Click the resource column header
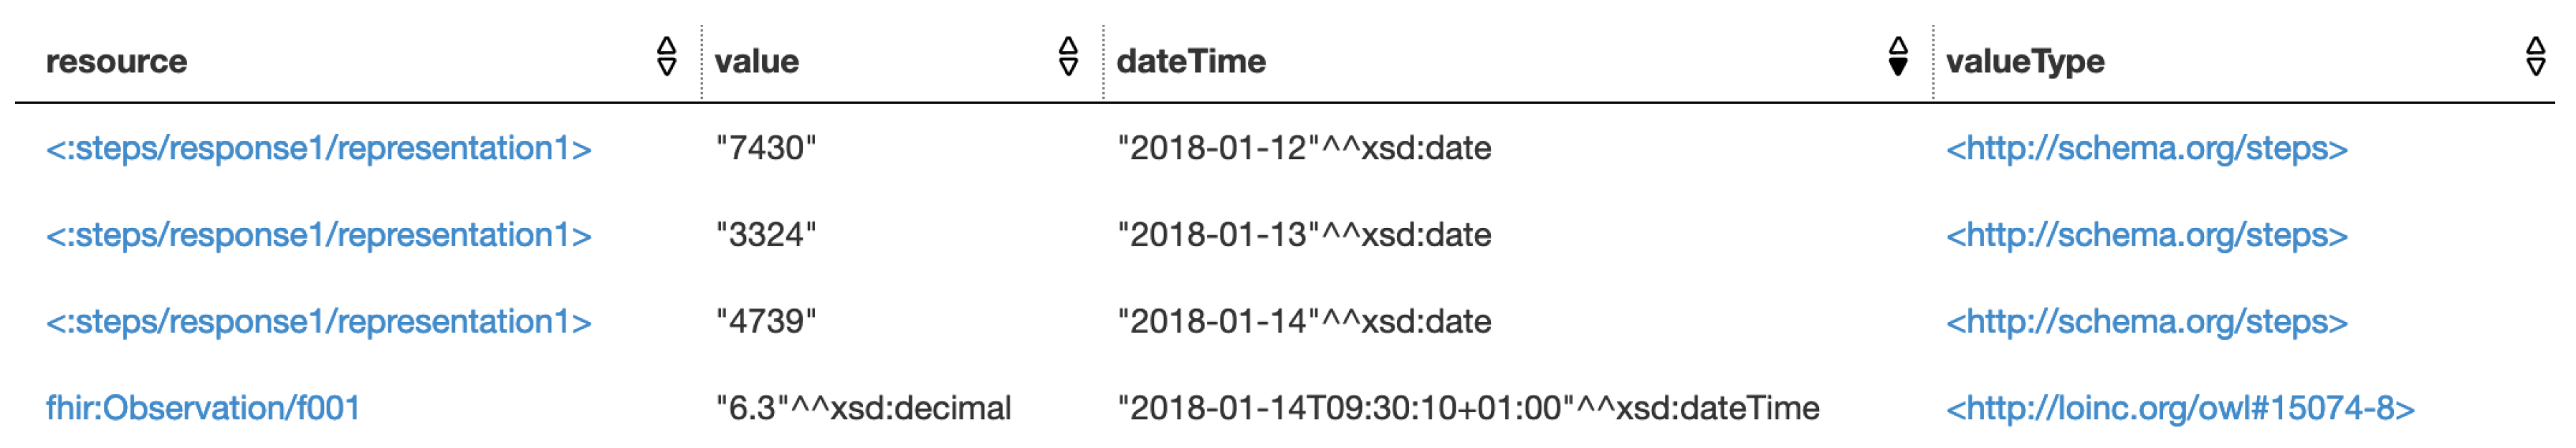The height and width of the screenshot is (448, 2576). click(116, 62)
